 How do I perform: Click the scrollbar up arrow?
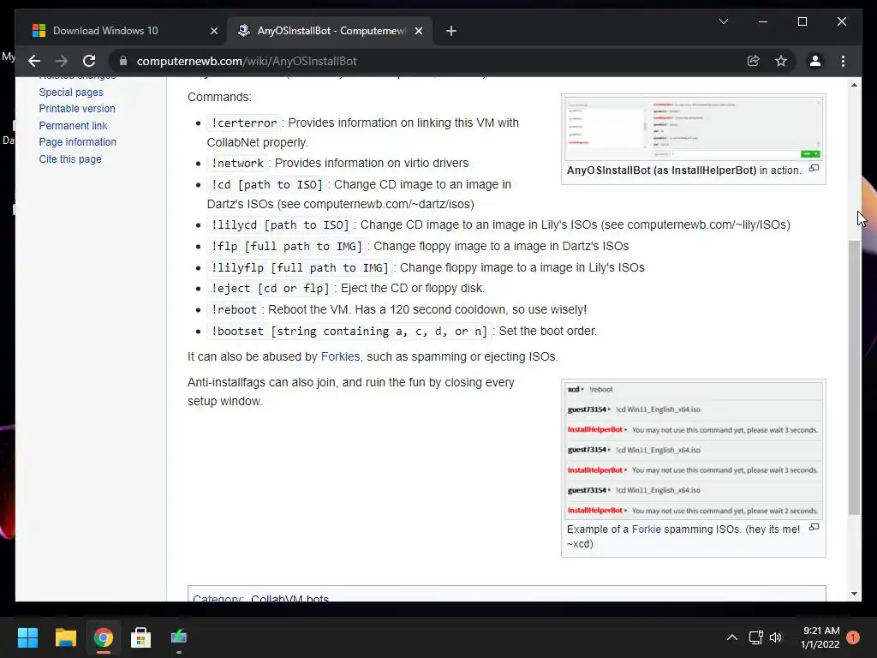click(x=854, y=85)
